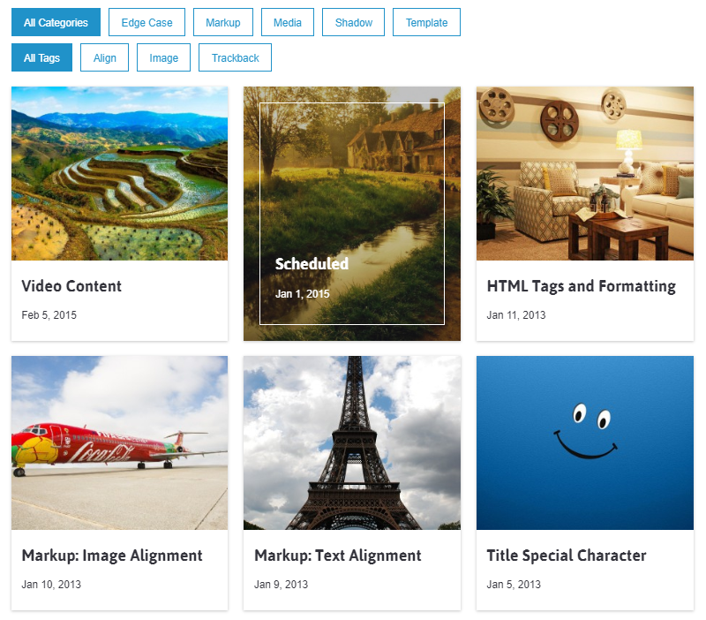Open HTML Tags and Formatting post
706x620 pixels.
(x=582, y=286)
